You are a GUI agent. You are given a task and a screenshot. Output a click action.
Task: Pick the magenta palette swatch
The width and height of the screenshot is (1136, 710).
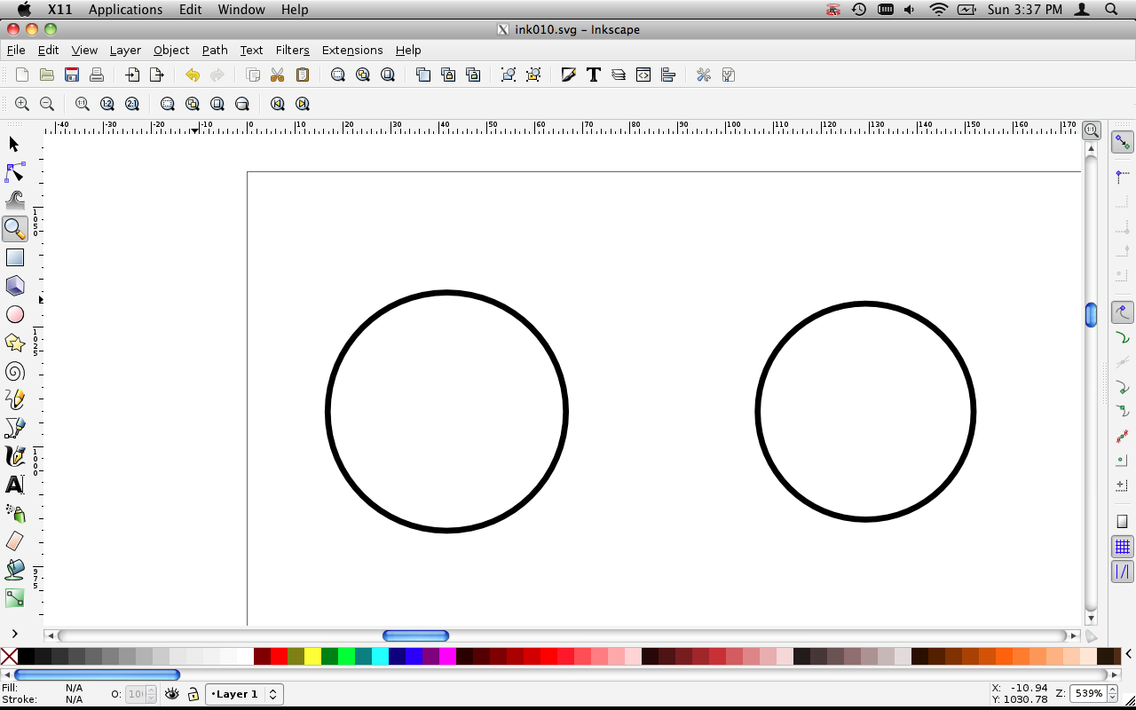point(447,657)
